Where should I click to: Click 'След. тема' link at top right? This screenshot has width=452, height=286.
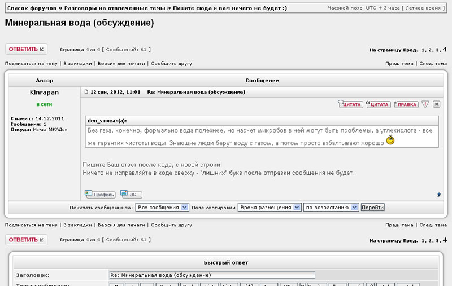(x=433, y=64)
